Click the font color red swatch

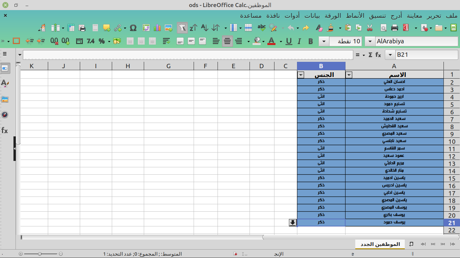(x=271, y=41)
